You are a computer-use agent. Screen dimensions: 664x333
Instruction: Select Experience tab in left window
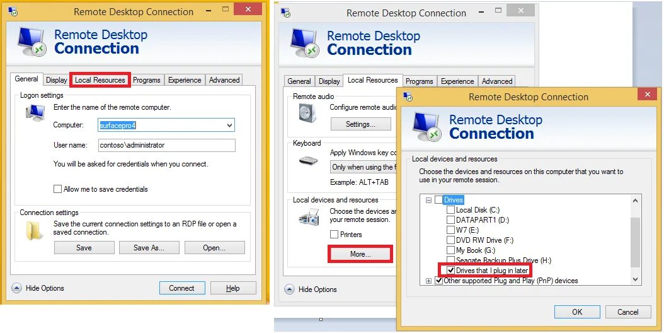point(185,79)
